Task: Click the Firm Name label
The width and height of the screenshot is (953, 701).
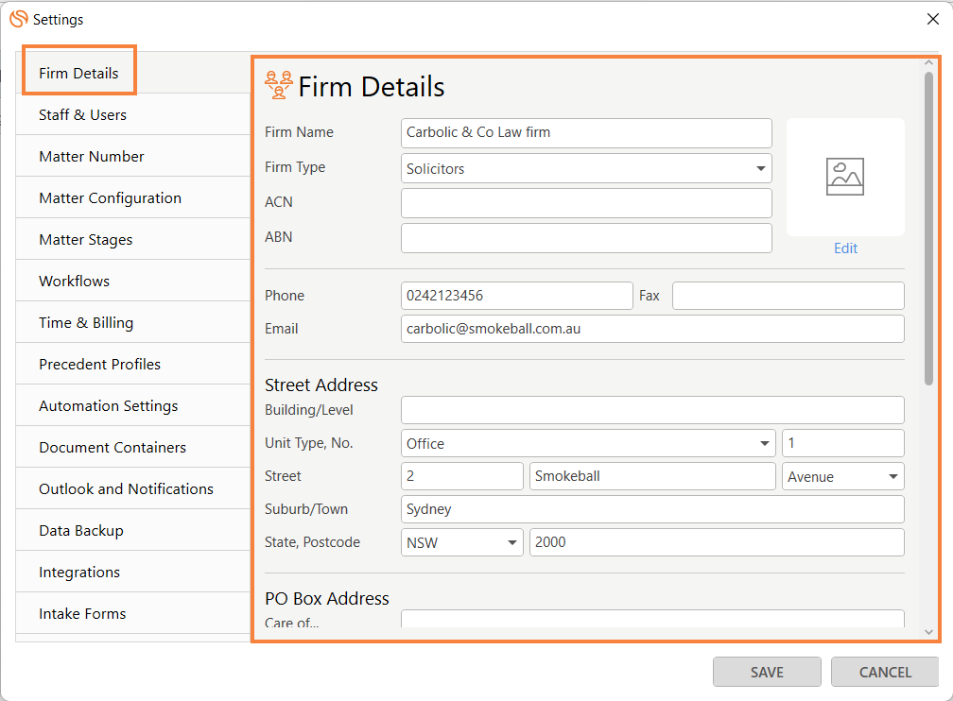Action: coord(299,132)
